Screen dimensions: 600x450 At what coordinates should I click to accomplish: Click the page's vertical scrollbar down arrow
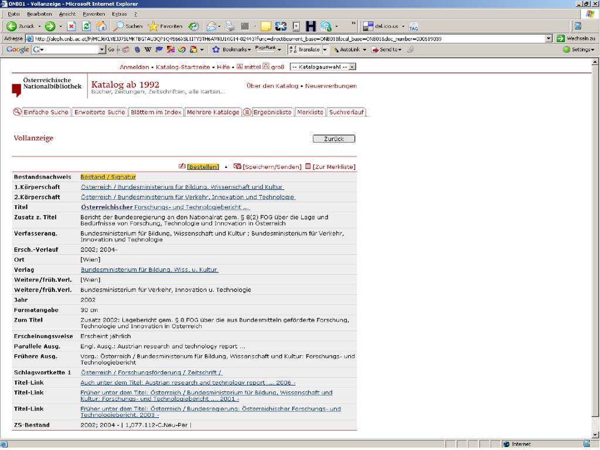tap(595, 434)
